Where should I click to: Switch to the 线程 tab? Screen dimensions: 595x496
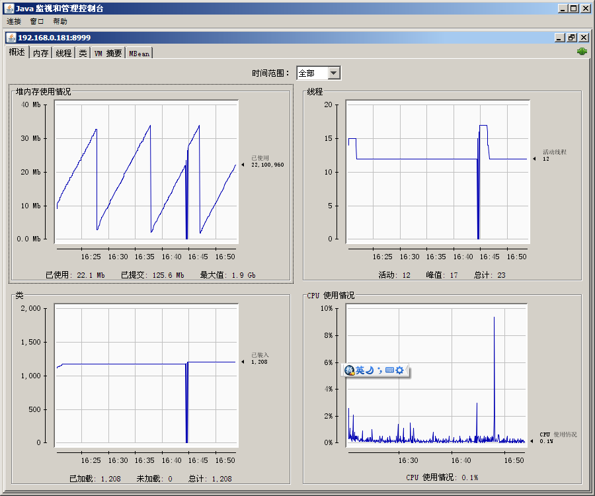tap(63, 53)
